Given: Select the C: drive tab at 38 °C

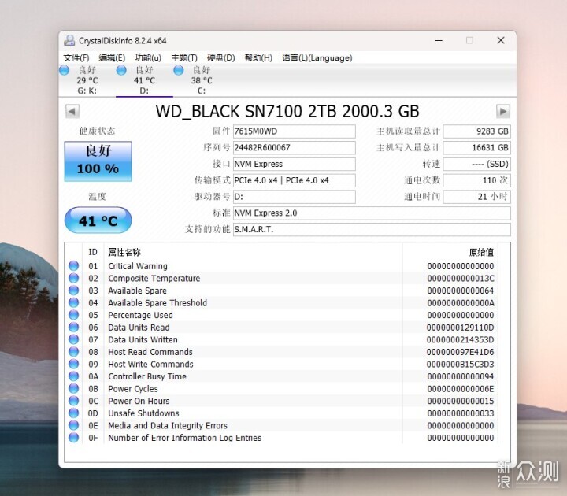Looking at the screenshot, I should (202, 80).
